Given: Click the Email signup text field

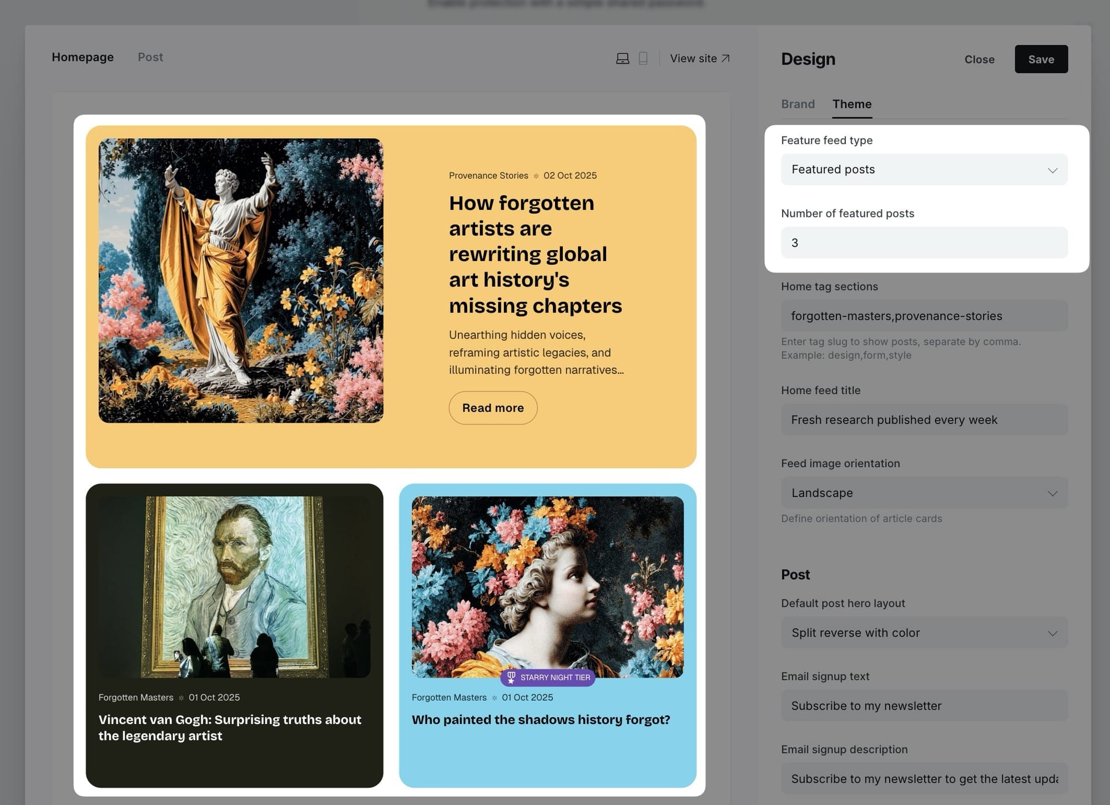Looking at the screenshot, I should [924, 705].
